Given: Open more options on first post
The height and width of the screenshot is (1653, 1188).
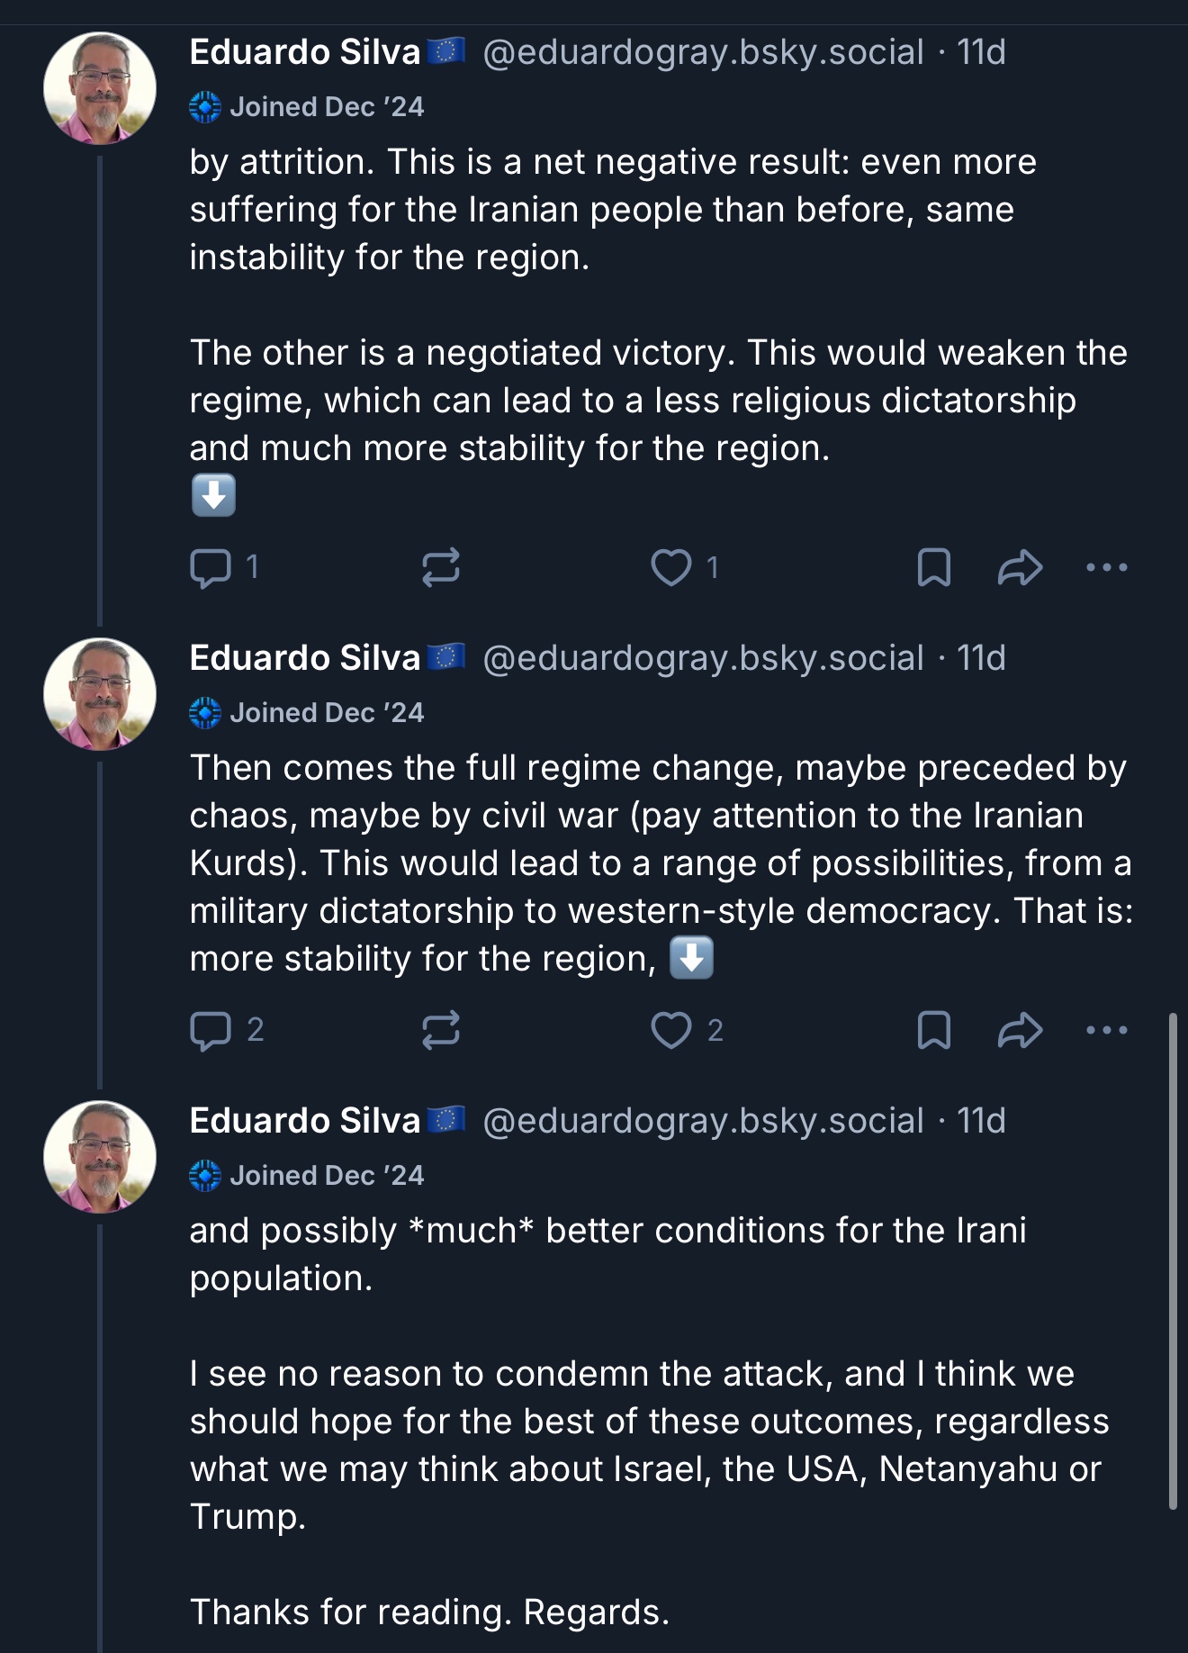Looking at the screenshot, I should pyautogui.click(x=1106, y=568).
